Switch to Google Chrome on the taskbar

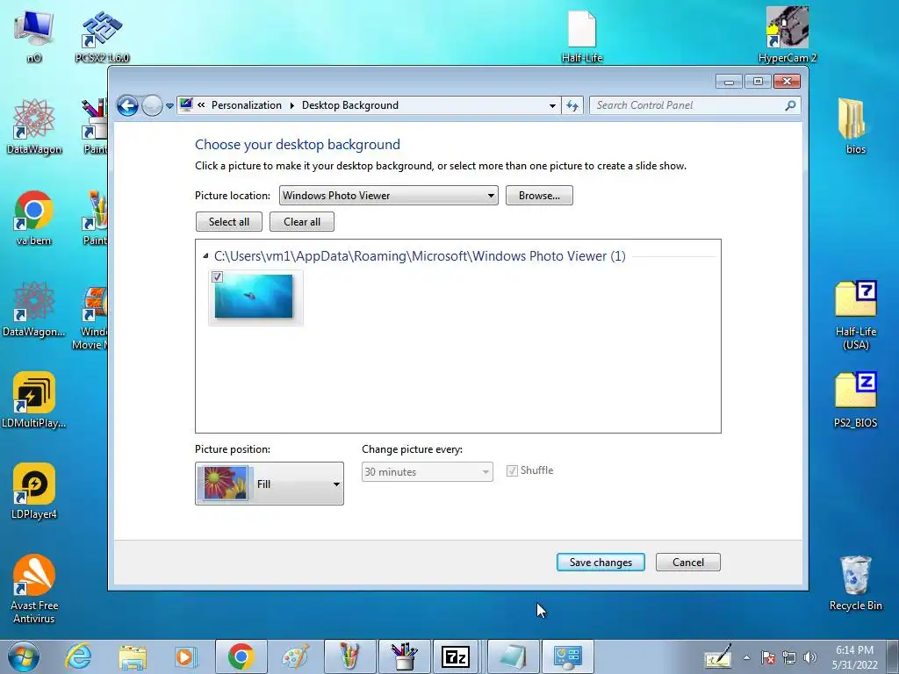tap(241, 656)
